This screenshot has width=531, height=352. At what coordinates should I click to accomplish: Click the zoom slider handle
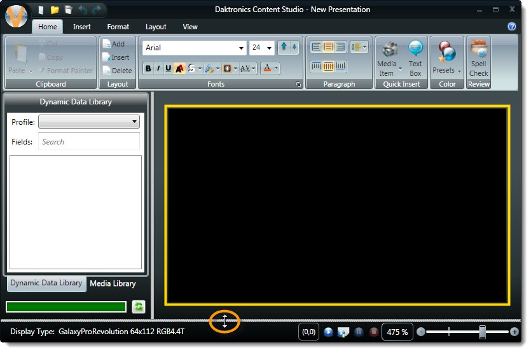(x=482, y=332)
